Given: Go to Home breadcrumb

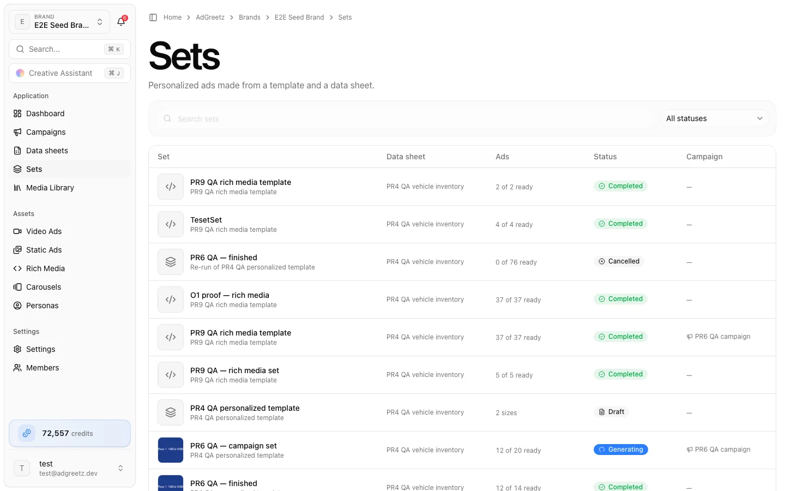Looking at the screenshot, I should 172,17.
